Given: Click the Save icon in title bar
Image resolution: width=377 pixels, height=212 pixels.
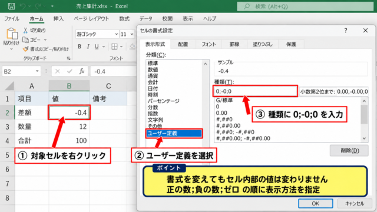Looking at the screenshot, I should coord(11,6).
